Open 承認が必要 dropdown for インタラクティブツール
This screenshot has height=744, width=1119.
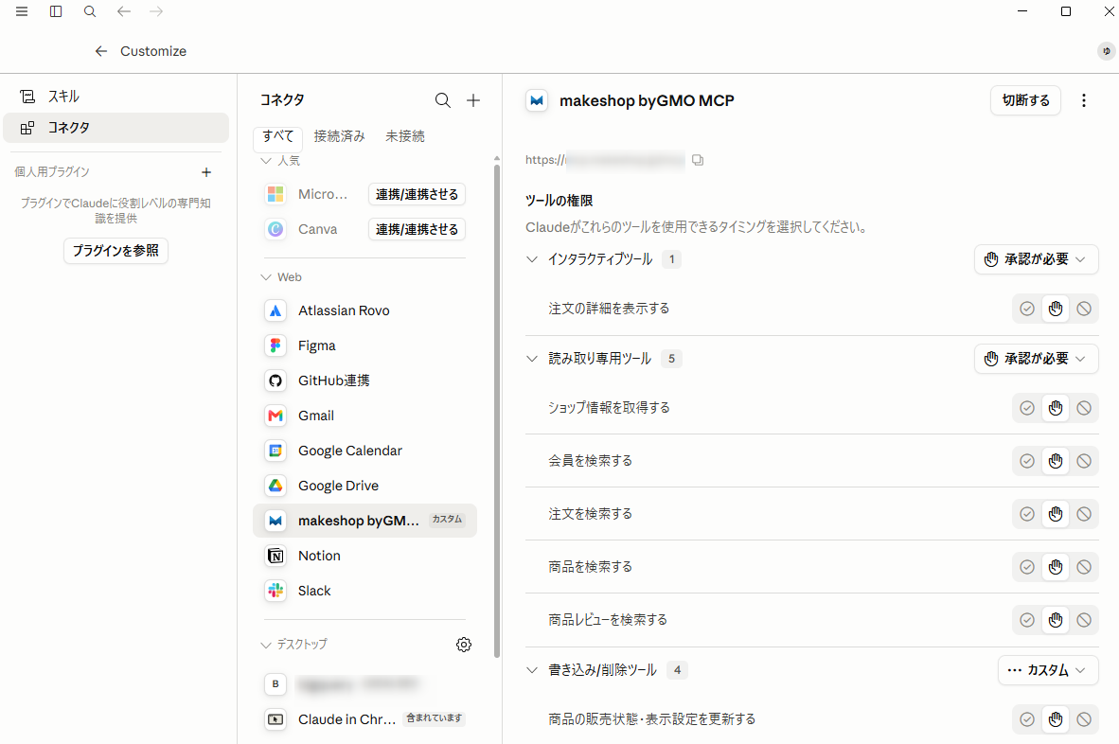(x=1037, y=259)
